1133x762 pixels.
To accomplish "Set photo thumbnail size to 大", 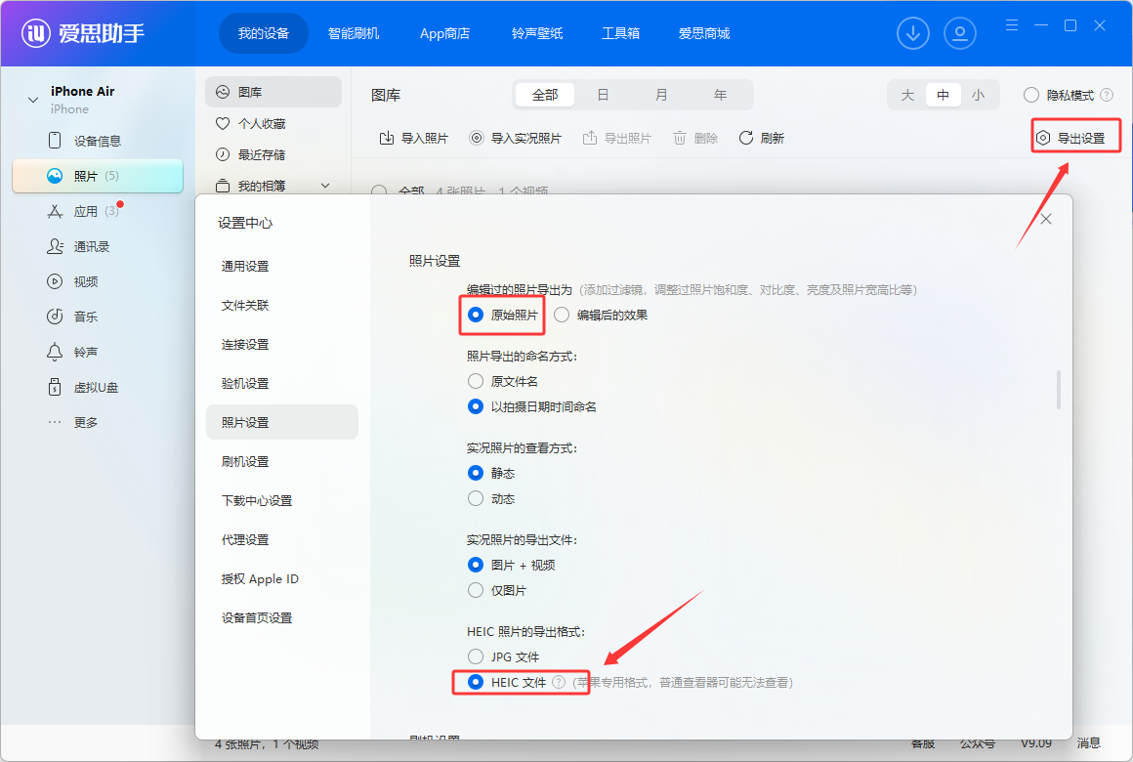I will coord(906,94).
